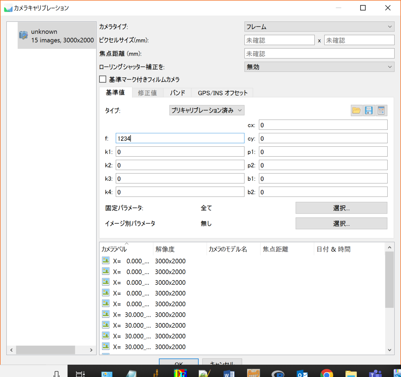The image size is (401, 377).
Task: Open Word from the taskbar
Action: pyautogui.click(x=229, y=373)
